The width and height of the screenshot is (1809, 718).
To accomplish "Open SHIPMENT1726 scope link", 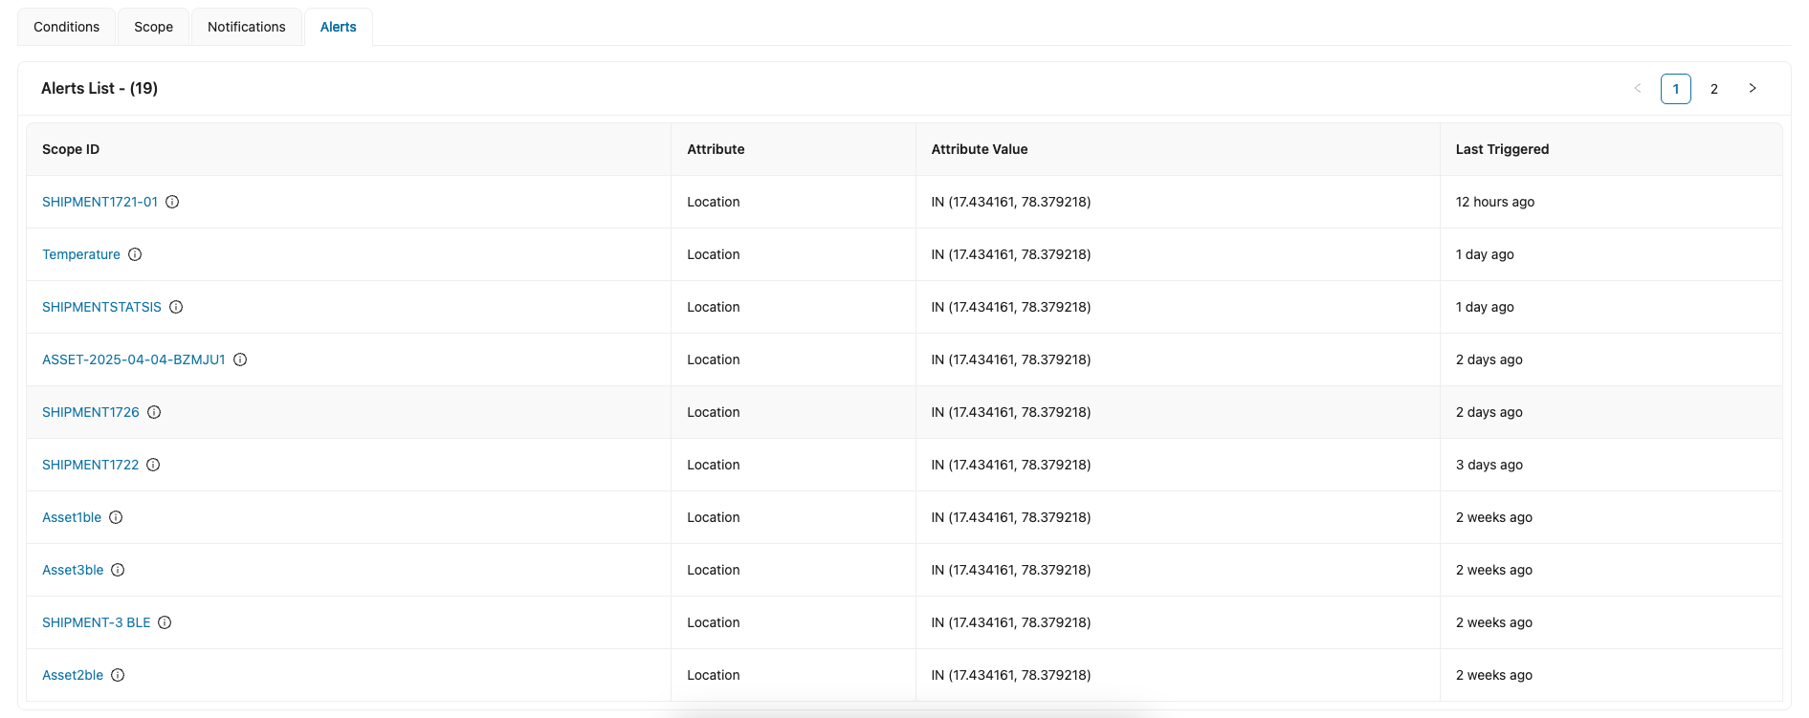I will (x=91, y=412).
